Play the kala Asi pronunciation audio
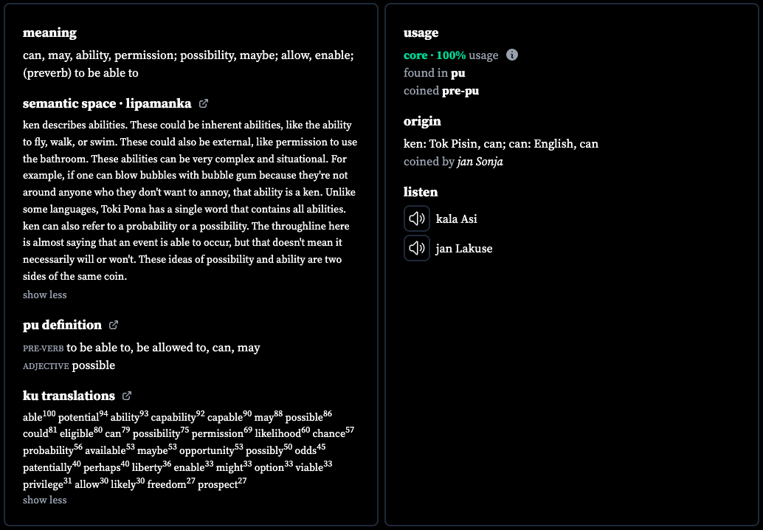This screenshot has width=763, height=530. [416, 218]
